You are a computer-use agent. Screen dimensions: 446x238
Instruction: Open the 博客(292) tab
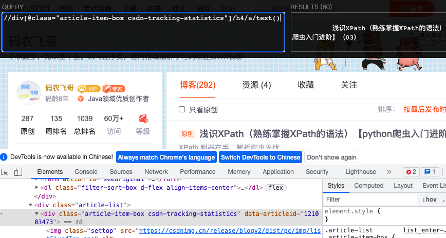coord(198,85)
